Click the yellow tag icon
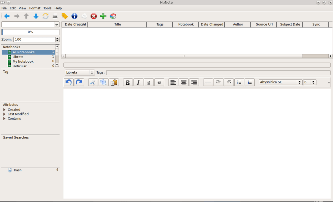333x202 pixels. click(65, 16)
